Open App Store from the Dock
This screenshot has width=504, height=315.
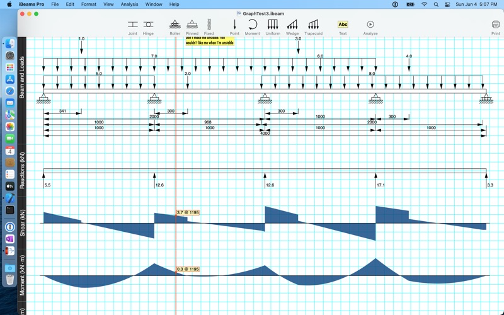[10, 79]
